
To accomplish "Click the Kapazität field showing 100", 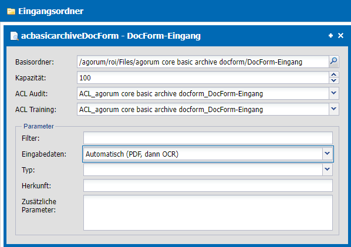I will pos(203,77).
